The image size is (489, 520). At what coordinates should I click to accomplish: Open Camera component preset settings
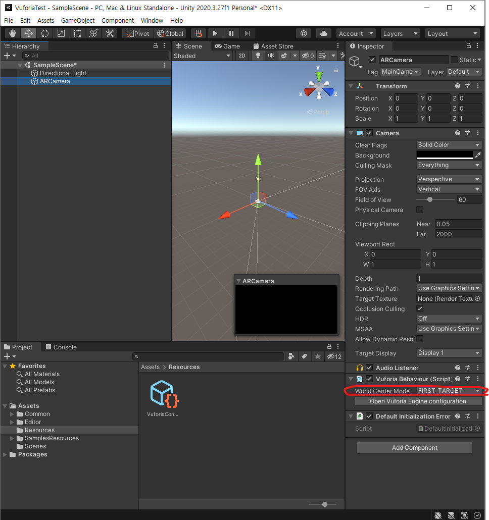[x=468, y=133]
